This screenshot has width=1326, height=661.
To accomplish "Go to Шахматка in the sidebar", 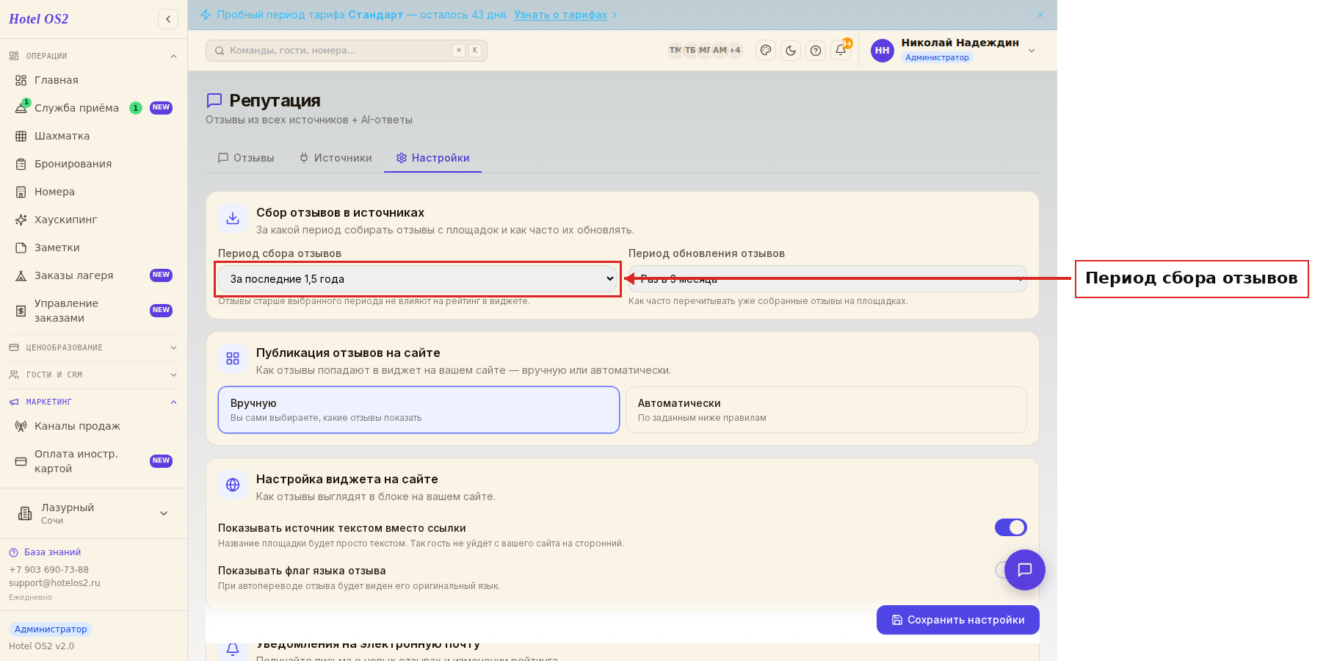I will click(x=93, y=136).
